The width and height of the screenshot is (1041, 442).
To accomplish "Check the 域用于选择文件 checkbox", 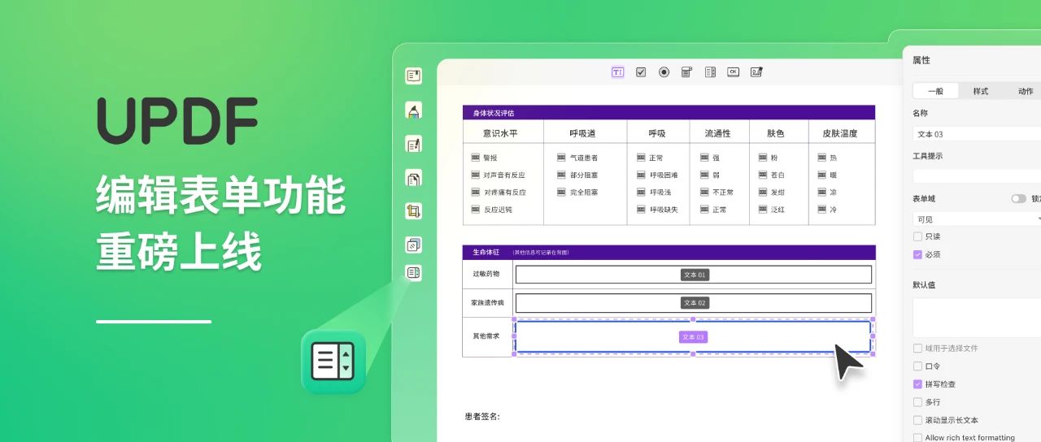I will click(917, 348).
